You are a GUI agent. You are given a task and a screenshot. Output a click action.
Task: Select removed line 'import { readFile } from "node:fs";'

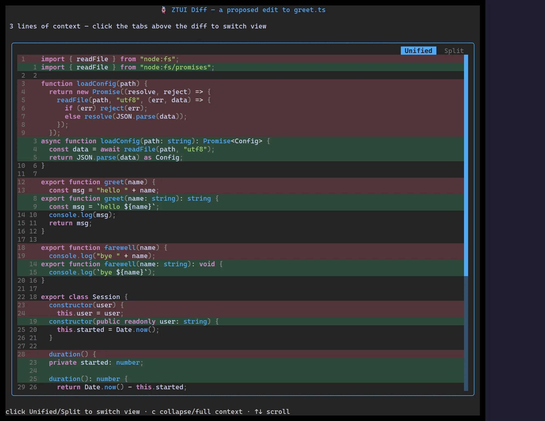click(240, 59)
